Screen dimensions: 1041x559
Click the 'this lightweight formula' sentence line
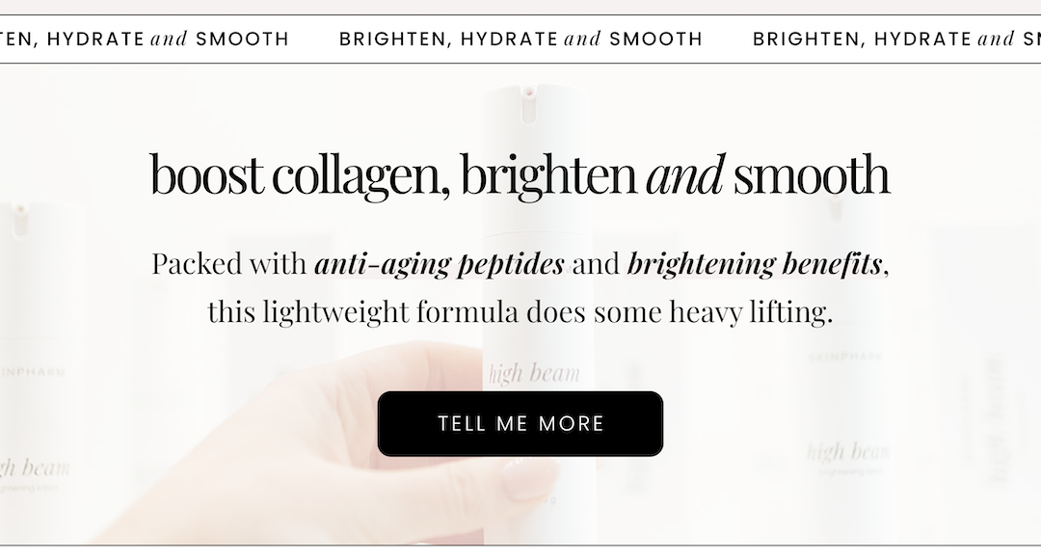point(520,311)
